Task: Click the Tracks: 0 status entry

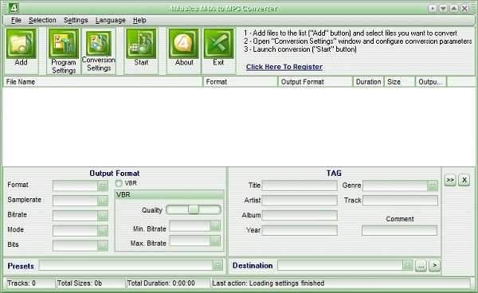Action: click(x=22, y=283)
